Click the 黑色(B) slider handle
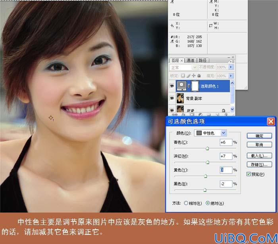 pos(205,190)
